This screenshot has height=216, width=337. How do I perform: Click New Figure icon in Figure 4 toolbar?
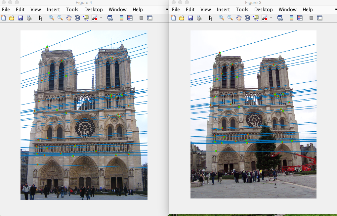click(x=3, y=18)
